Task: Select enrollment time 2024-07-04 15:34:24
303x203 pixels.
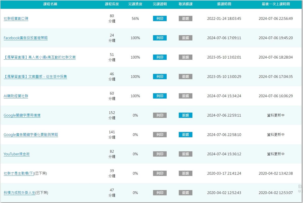Action: pos(224,96)
